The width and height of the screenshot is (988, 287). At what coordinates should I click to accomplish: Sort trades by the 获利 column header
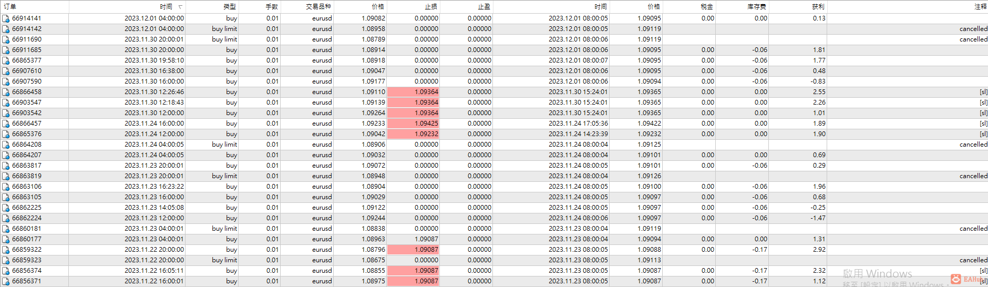818,7
